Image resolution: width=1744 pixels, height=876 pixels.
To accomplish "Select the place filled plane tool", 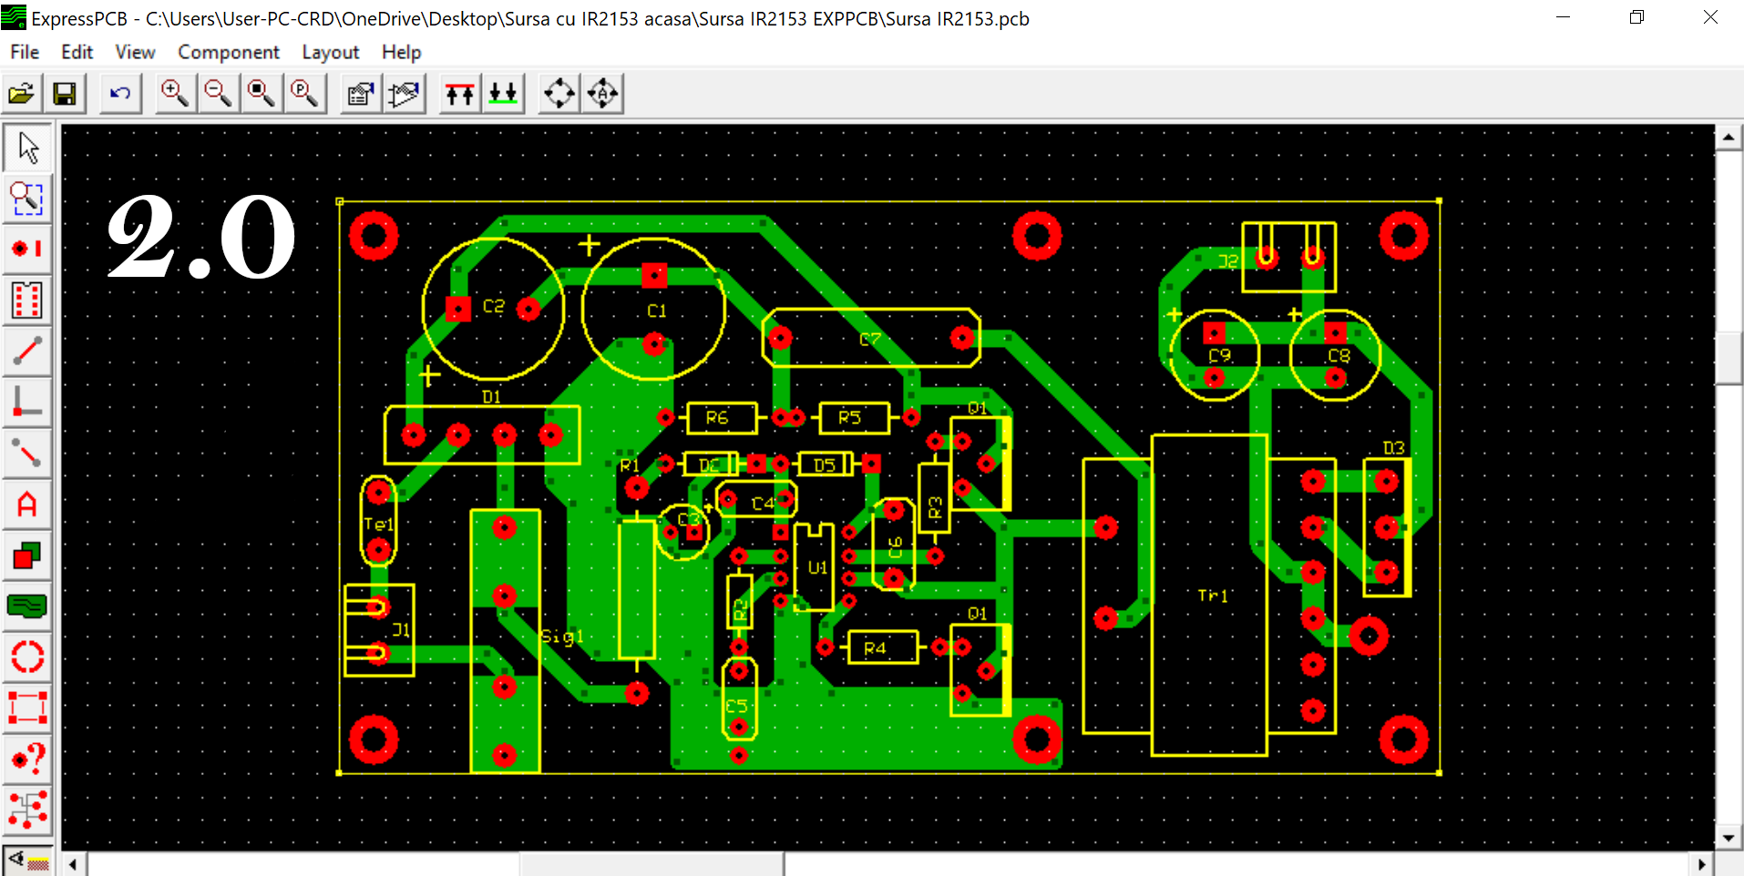I will coord(26,606).
